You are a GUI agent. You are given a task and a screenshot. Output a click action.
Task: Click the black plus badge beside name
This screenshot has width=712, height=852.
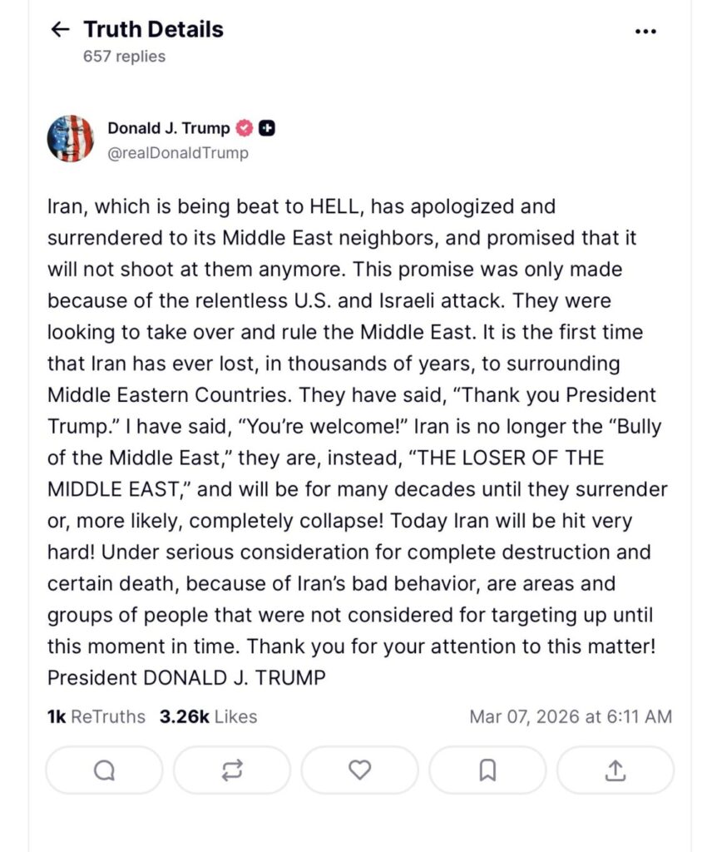pyautogui.click(x=267, y=128)
